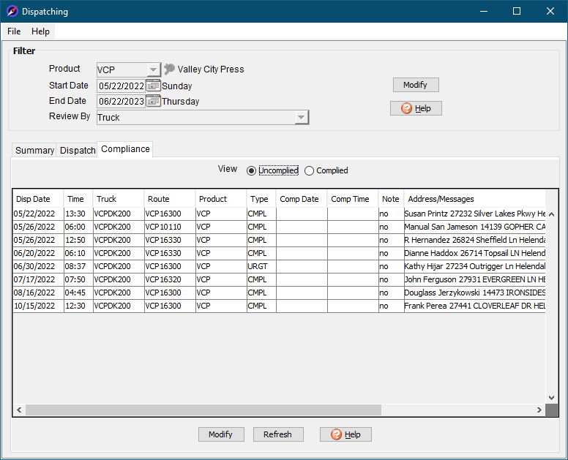Click the horizontal scrollbar of the table
The height and width of the screenshot is (460, 568).
pos(203,410)
